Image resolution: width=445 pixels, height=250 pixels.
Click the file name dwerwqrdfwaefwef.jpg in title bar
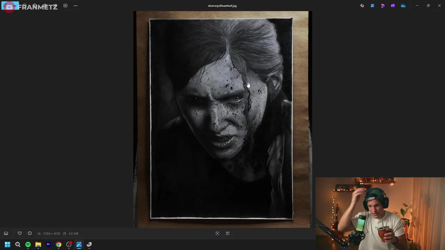[x=222, y=6]
